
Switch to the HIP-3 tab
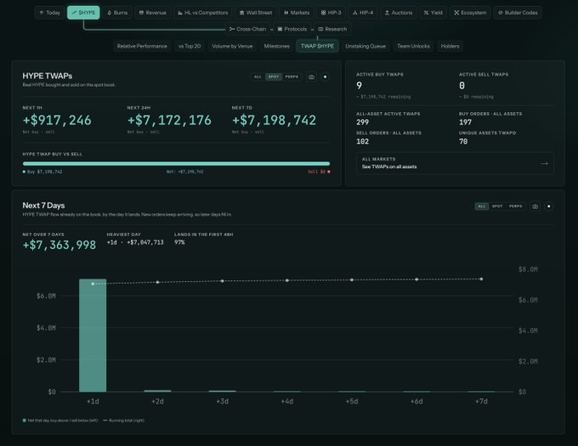click(x=331, y=13)
